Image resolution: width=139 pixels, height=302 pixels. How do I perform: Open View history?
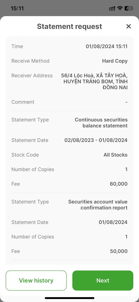pyautogui.click(x=36, y=281)
